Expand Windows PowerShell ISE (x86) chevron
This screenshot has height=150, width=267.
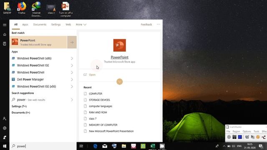point(72,86)
